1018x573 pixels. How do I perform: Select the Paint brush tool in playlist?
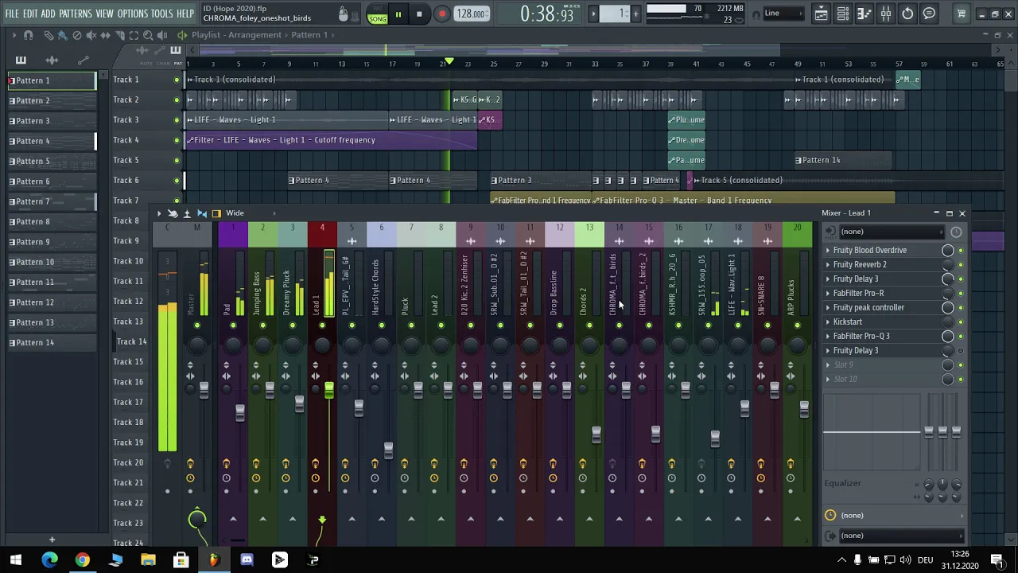tap(63, 35)
